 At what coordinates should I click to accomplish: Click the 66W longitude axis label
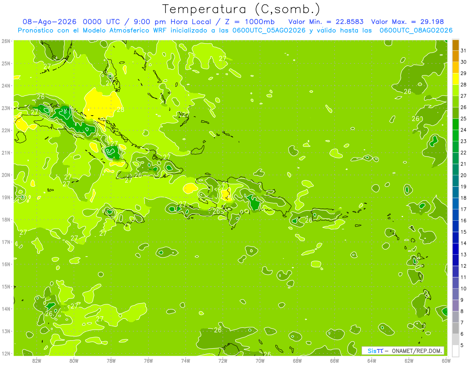tap(335, 360)
